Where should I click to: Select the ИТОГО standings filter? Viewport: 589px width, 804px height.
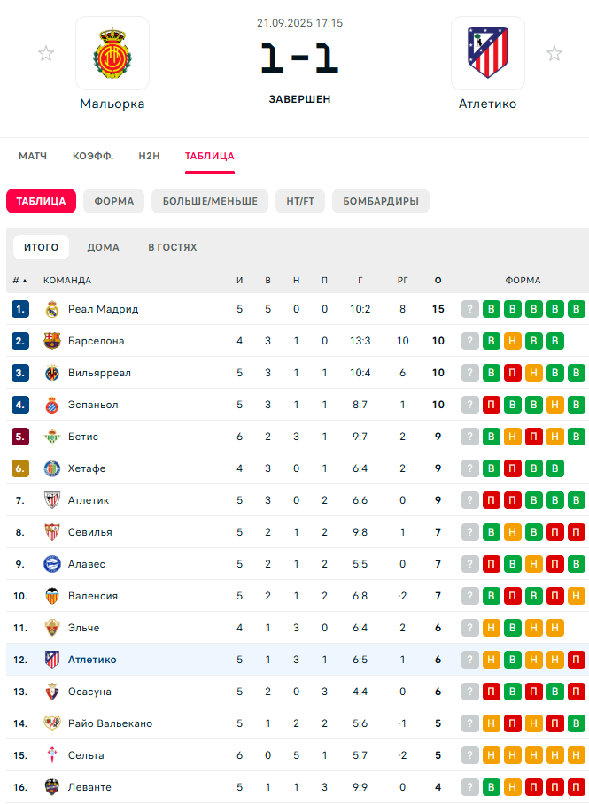click(41, 247)
